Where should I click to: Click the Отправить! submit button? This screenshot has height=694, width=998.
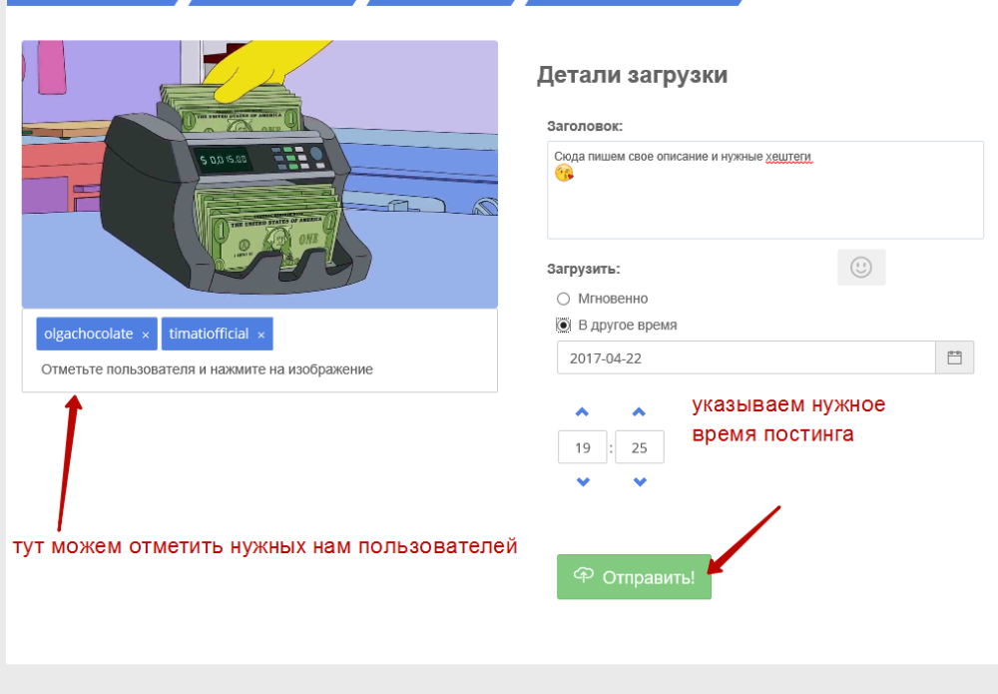[x=634, y=577]
